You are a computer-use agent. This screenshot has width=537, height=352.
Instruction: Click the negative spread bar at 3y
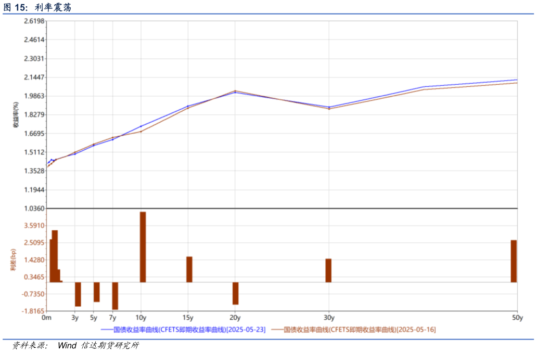tap(78, 294)
